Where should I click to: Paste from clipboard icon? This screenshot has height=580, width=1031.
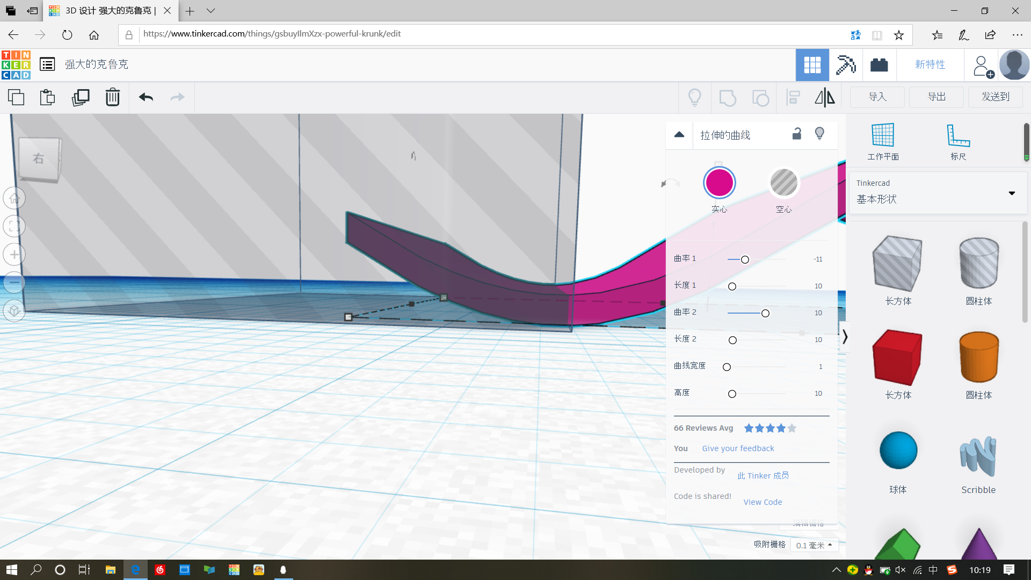[x=48, y=97]
